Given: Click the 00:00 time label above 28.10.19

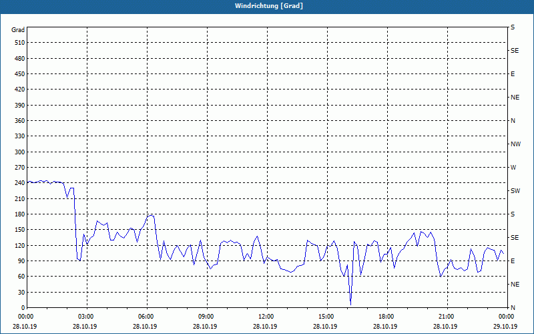Looking at the screenshot, I should (x=25, y=317).
